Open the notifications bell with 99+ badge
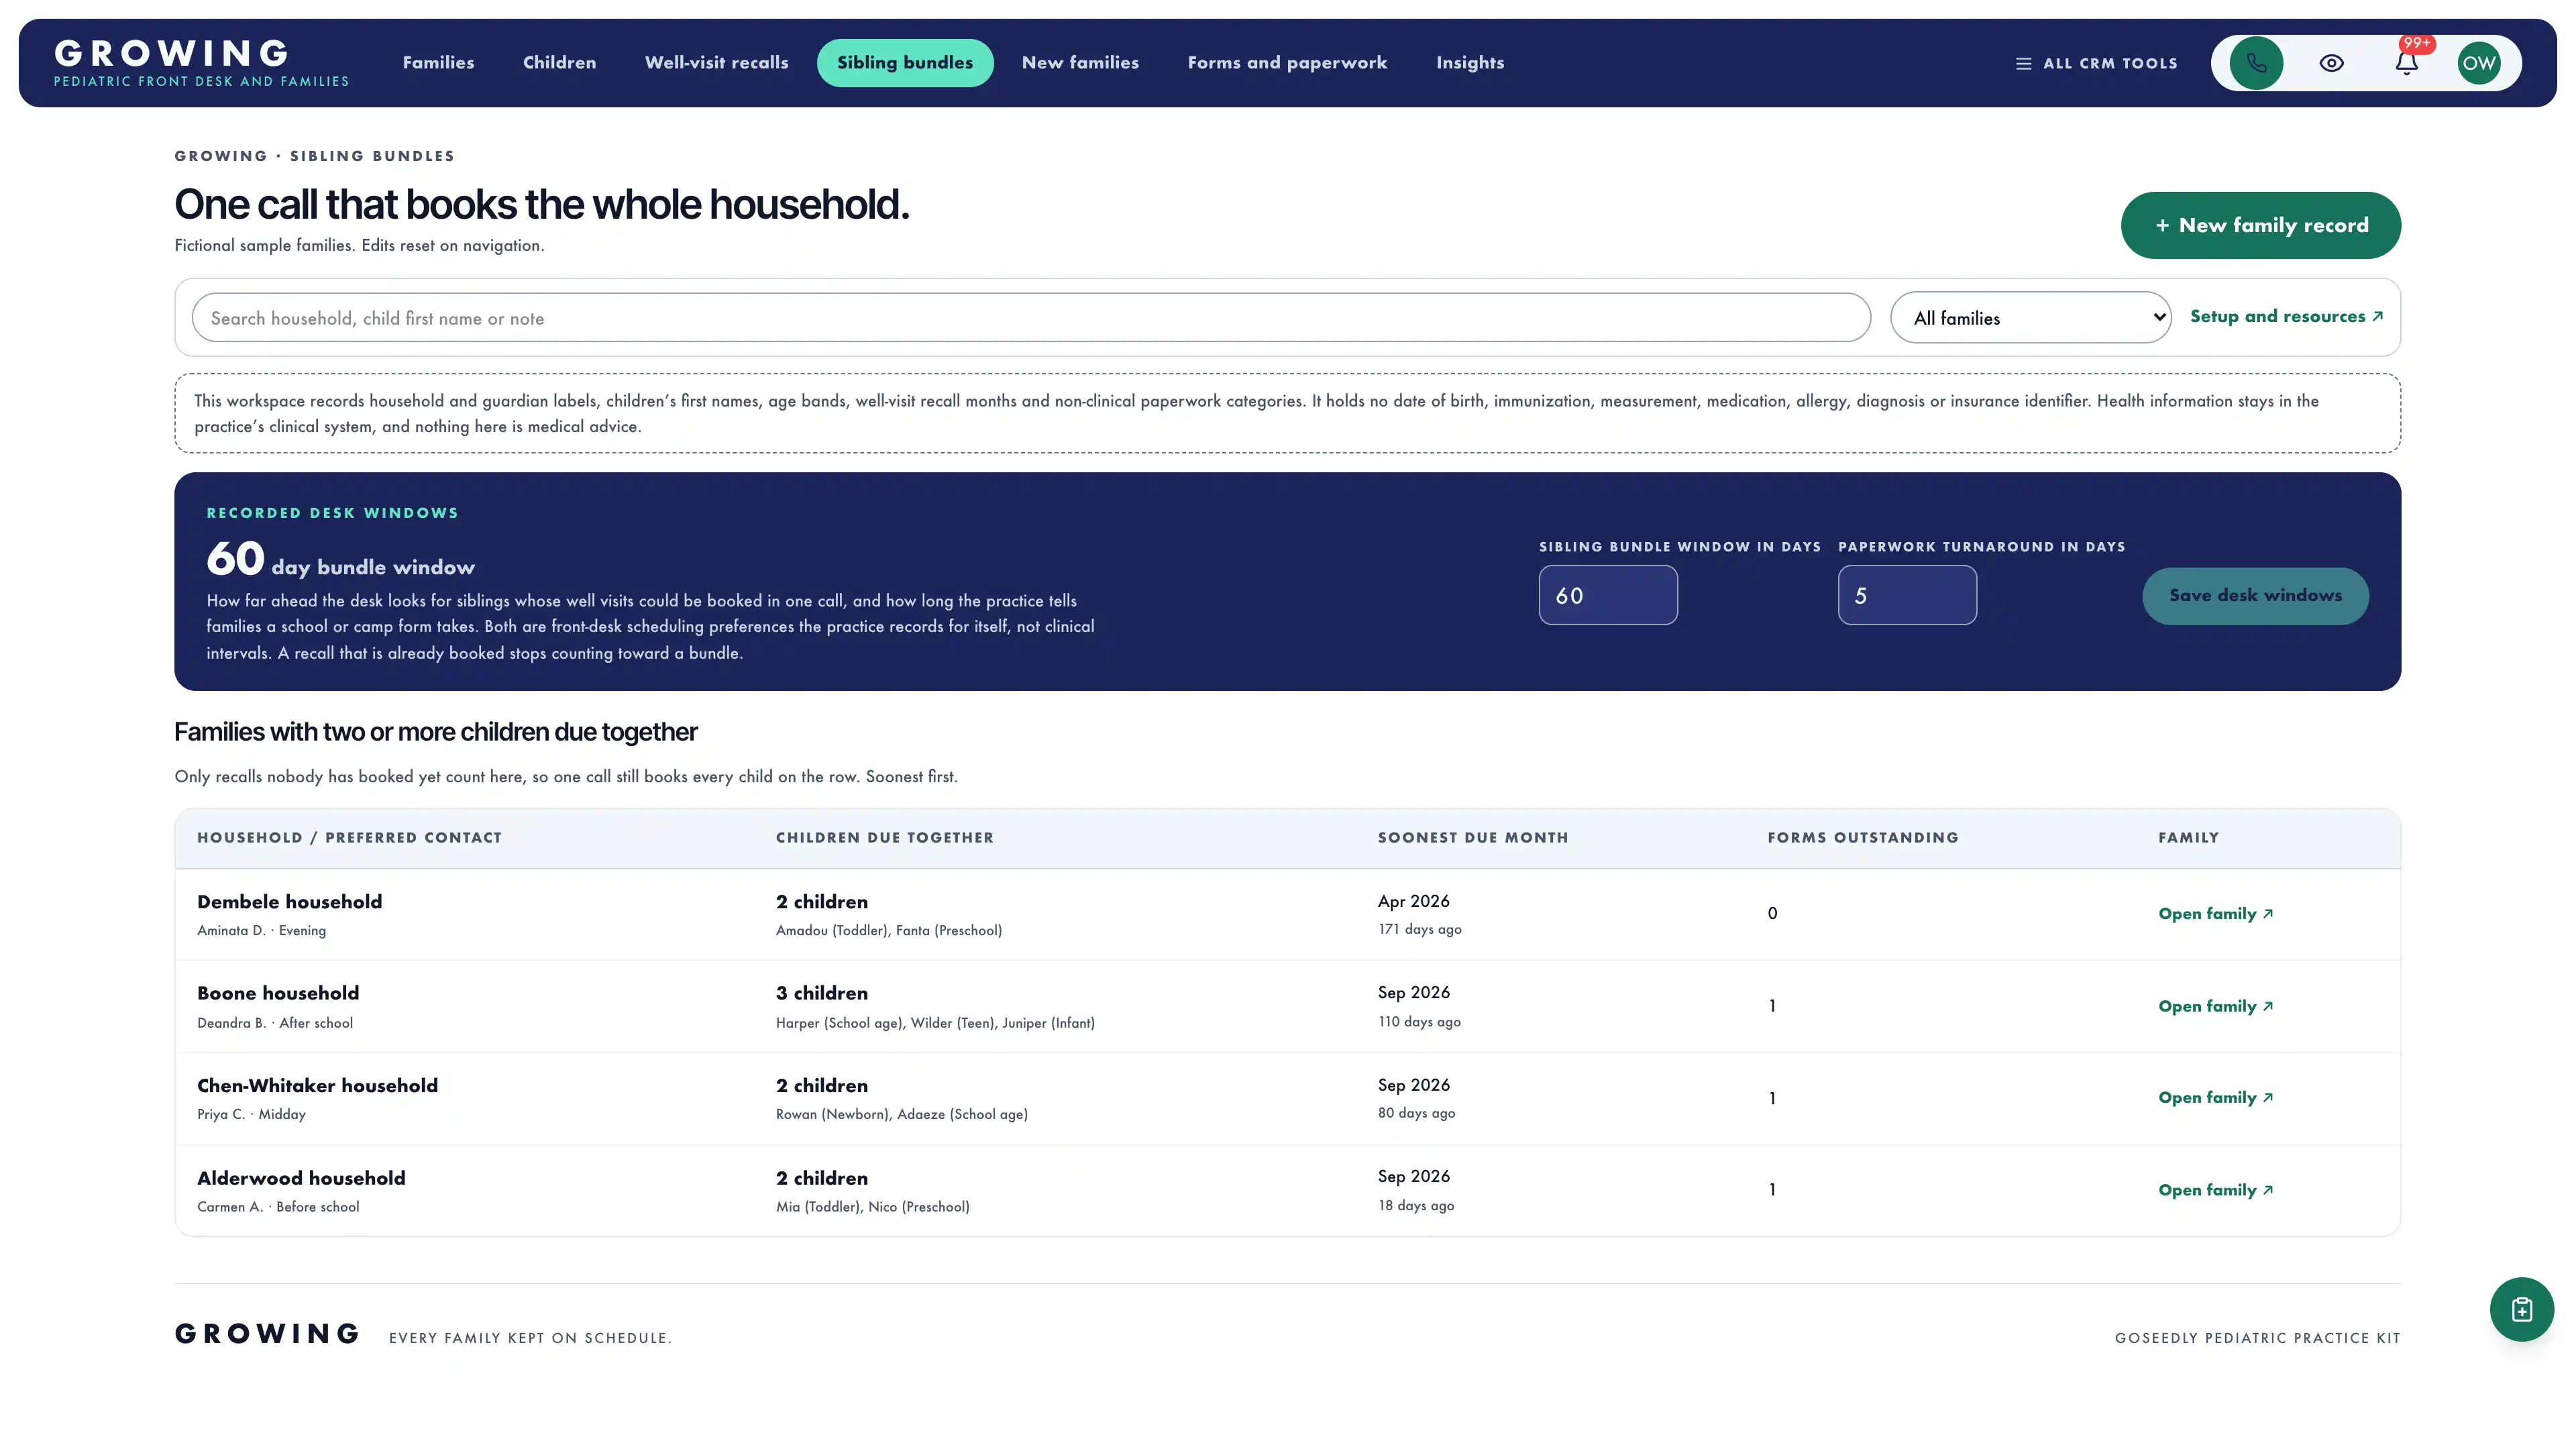The image size is (2576, 1449). coord(2407,63)
